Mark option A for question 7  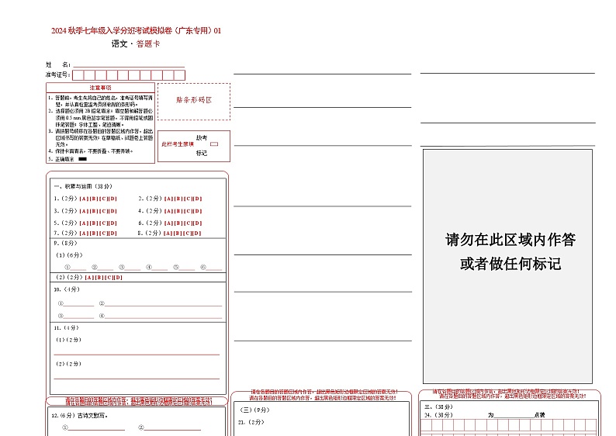point(84,233)
